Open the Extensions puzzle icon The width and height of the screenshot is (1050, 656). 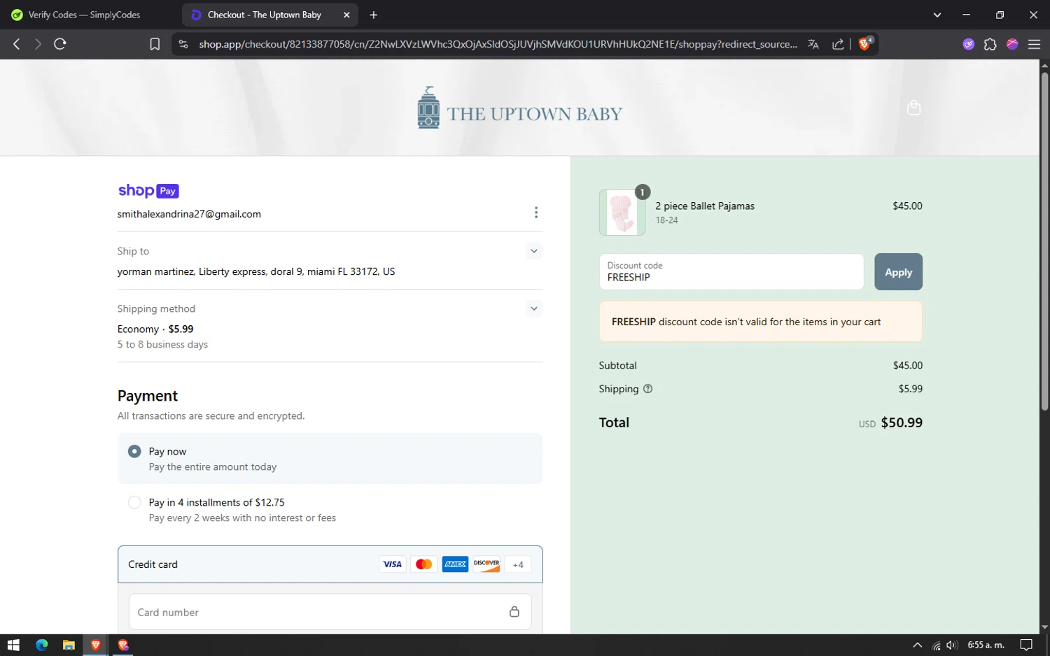click(990, 44)
